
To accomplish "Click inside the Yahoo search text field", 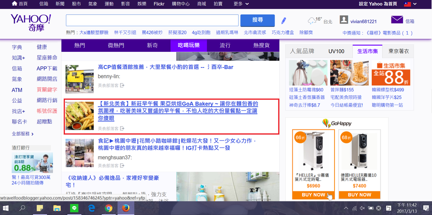I will (x=152, y=20).
